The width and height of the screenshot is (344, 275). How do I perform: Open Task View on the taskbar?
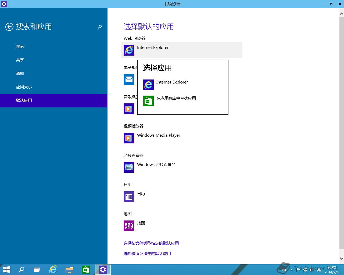coord(37,270)
